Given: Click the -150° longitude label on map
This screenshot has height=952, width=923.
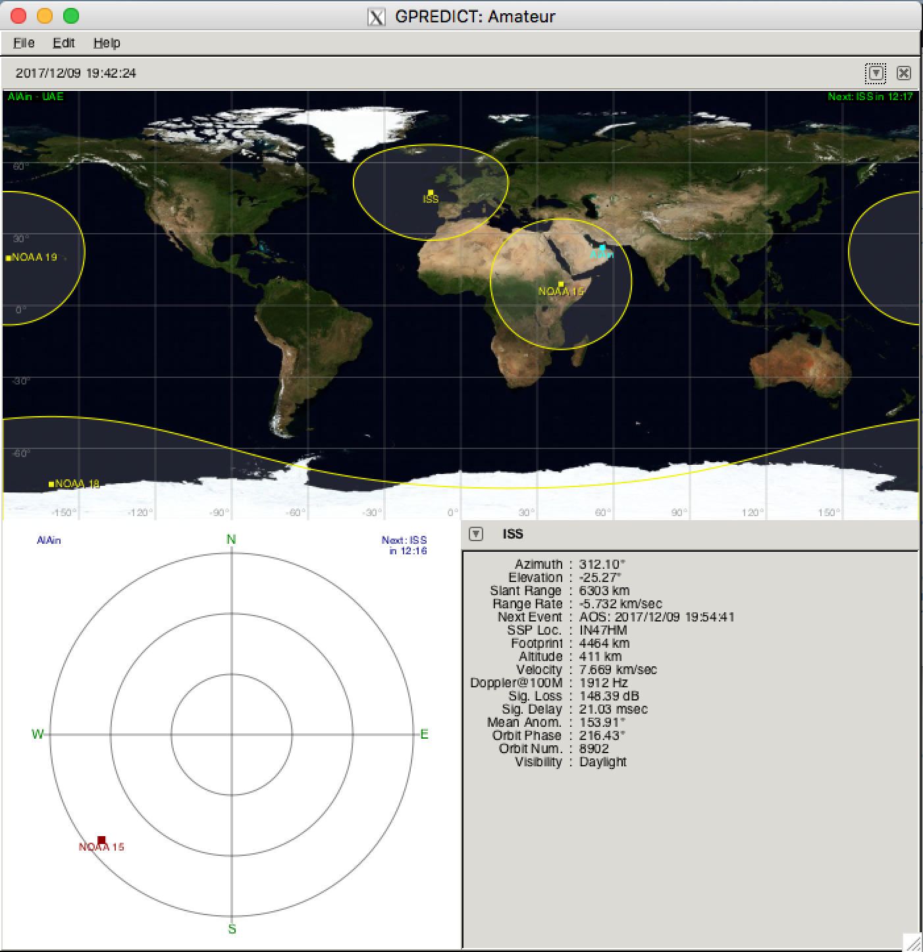Looking at the screenshot, I should [64, 513].
